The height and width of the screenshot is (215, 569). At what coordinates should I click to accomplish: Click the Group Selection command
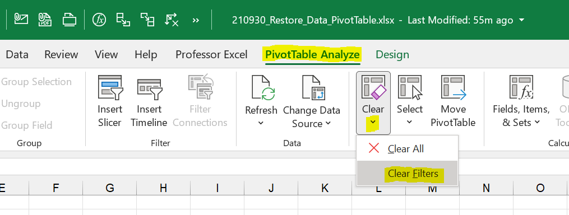point(36,82)
